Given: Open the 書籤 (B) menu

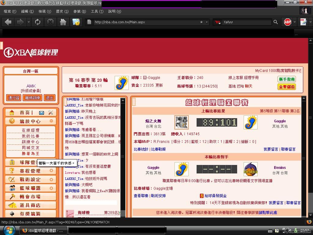Looking at the screenshot, I should (79, 11).
